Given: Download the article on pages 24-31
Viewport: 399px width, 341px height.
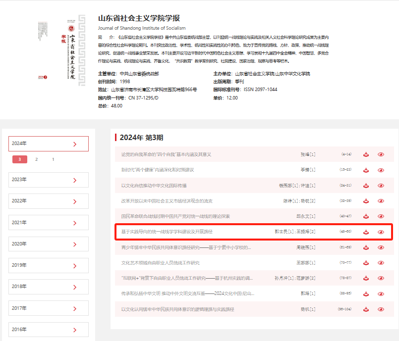Looking at the screenshot, I should [366, 186].
